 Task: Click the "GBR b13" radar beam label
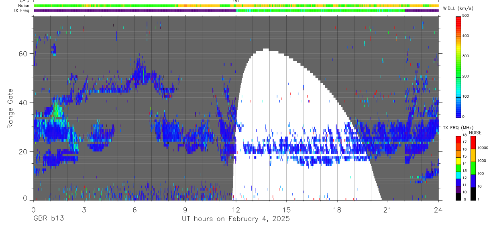(48, 219)
